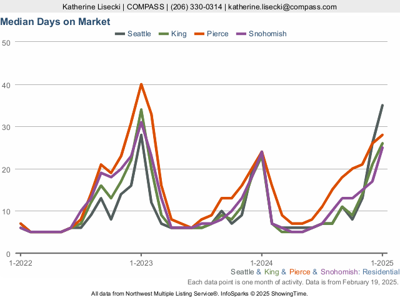Click the Residential text in the footer
This screenshot has height=300, width=400.
pyautogui.click(x=381, y=272)
